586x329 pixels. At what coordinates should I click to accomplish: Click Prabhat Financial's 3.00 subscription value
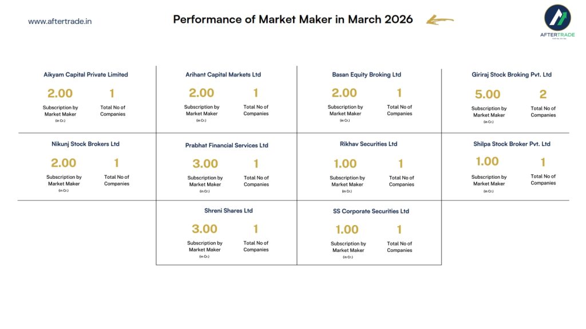(205, 164)
